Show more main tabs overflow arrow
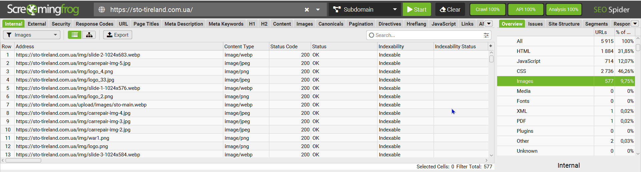641x172 pixels. tap(489, 24)
